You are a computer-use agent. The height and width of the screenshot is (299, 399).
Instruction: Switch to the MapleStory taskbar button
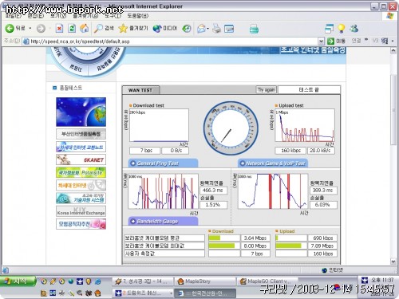[204, 281]
